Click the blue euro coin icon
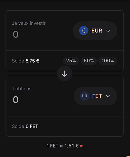 (x=84, y=30)
